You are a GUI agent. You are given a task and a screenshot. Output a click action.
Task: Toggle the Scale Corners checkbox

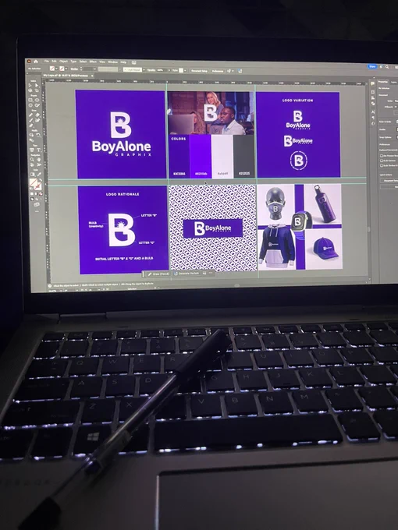382,161
